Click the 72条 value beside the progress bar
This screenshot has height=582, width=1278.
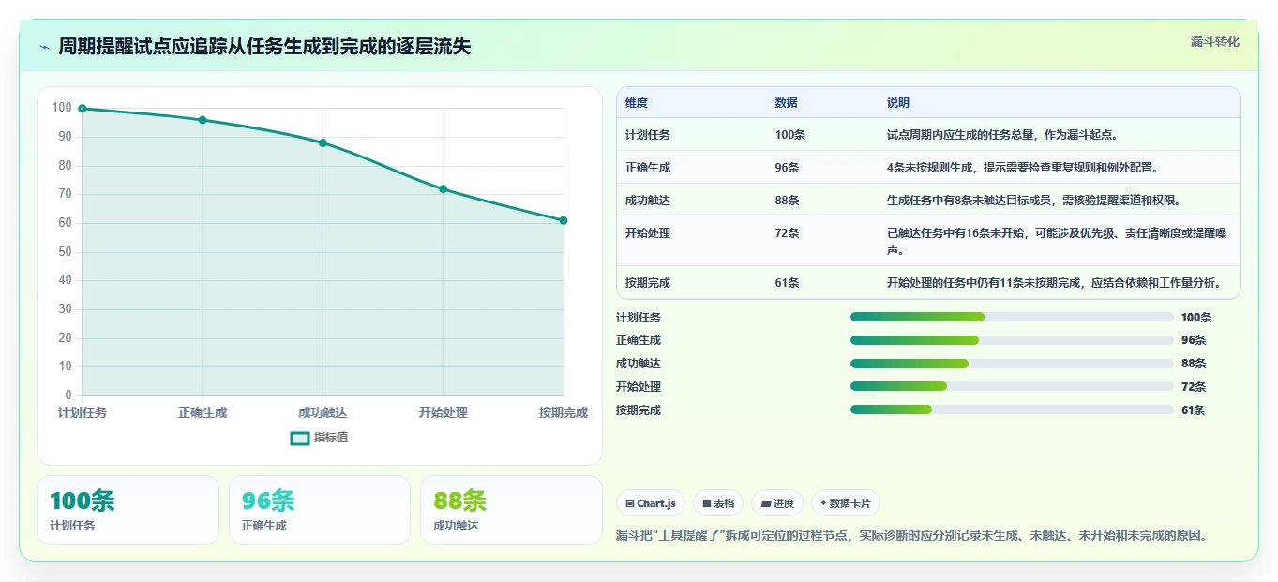point(1193,387)
